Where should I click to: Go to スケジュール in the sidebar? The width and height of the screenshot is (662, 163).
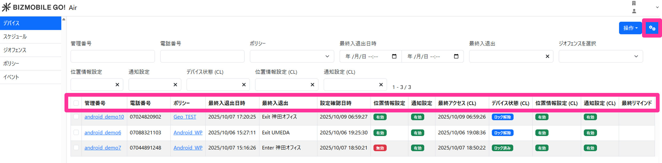tap(15, 37)
